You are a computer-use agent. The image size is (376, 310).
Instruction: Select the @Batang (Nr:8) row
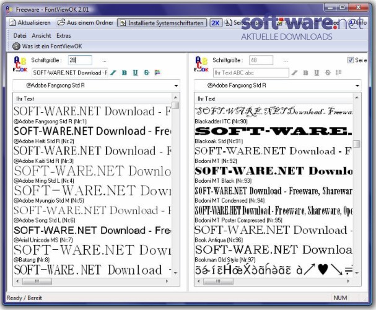[92, 254]
